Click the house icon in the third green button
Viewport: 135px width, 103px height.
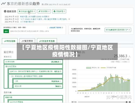tap(55, 11)
